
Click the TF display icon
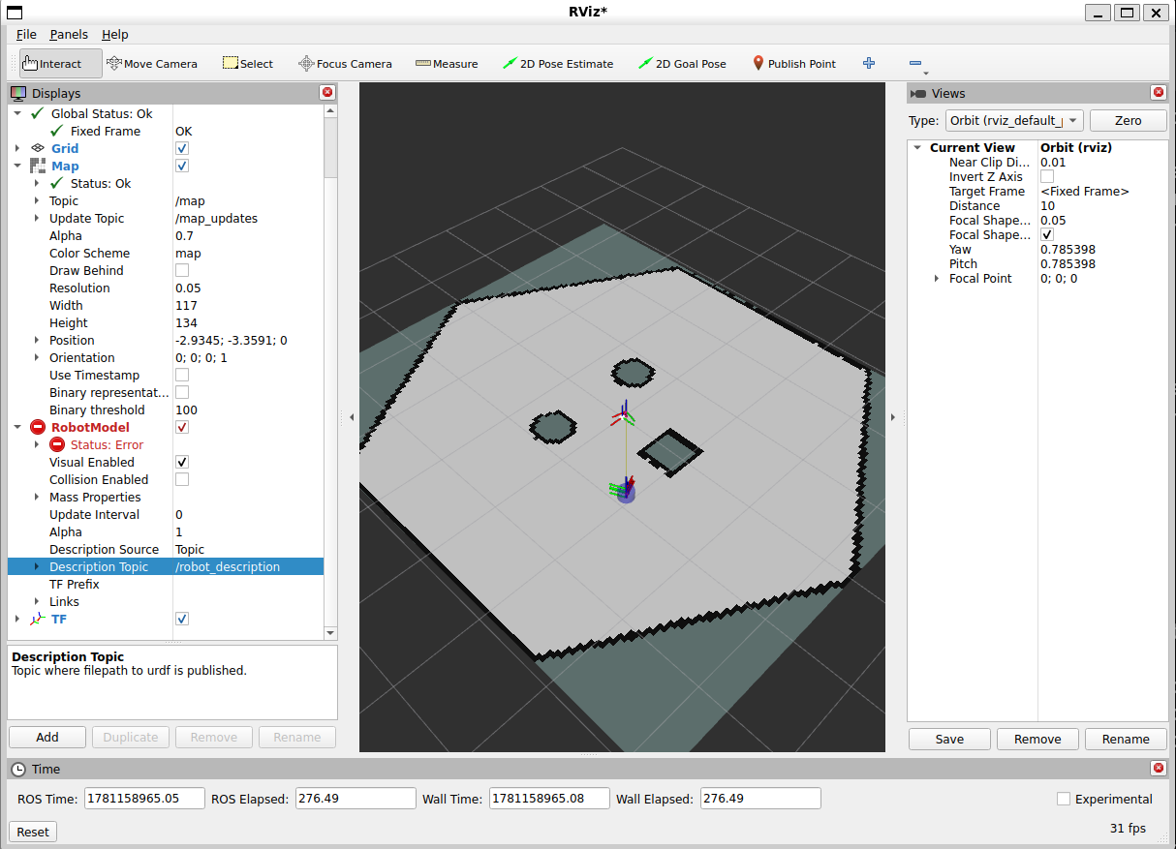(x=38, y=619)
